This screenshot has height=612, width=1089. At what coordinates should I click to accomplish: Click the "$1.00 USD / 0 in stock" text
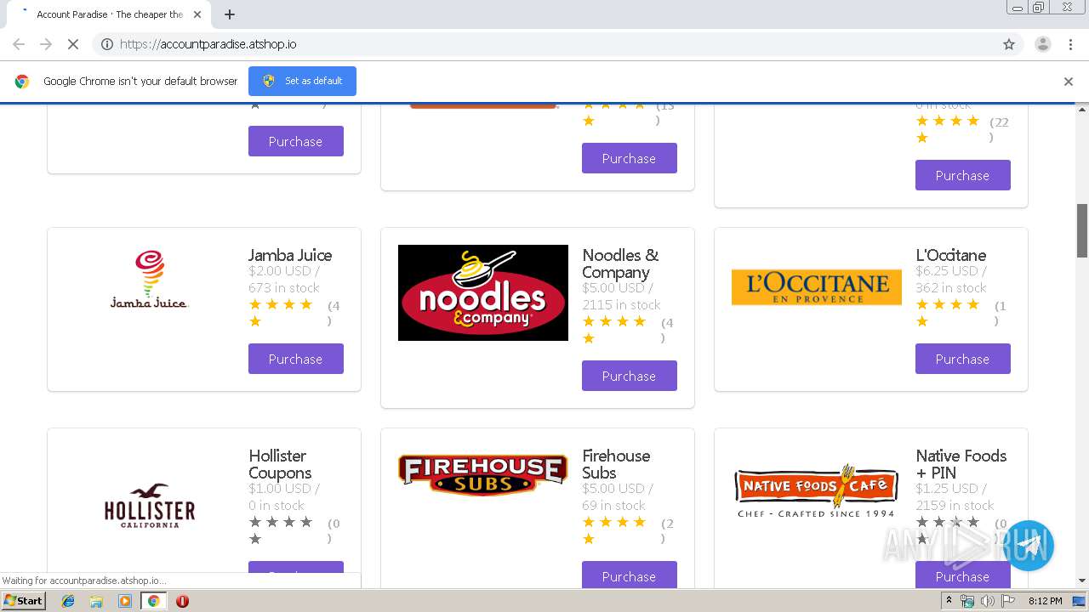[x=284, y=496]
